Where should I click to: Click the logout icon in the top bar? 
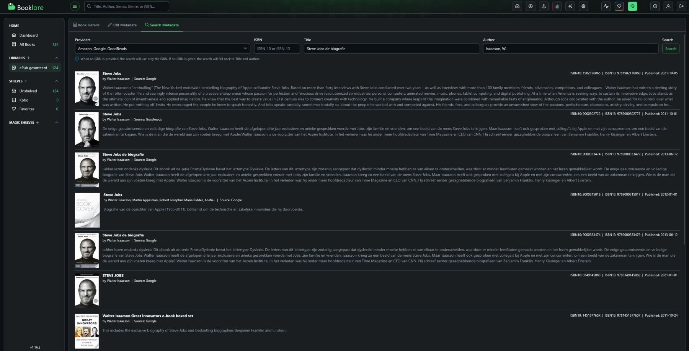pyautogui.click(x=681, y=6)
